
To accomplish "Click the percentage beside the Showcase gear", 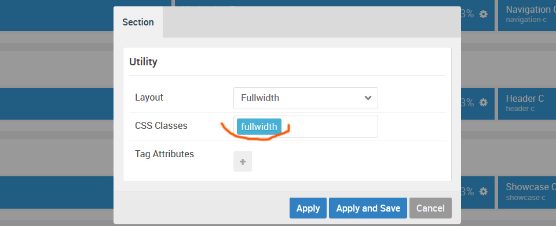I will click(x=467, y=192).
